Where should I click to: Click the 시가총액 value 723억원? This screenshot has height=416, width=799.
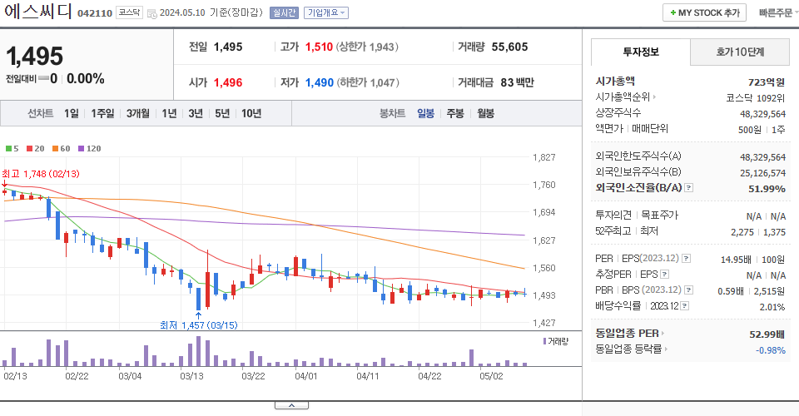click(767, 82)
